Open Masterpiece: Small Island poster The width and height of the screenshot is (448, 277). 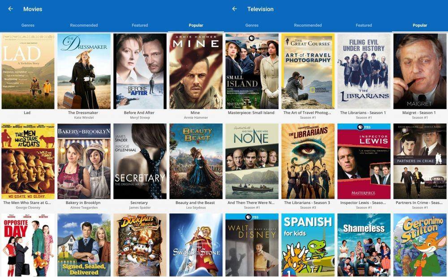point(252,71)
